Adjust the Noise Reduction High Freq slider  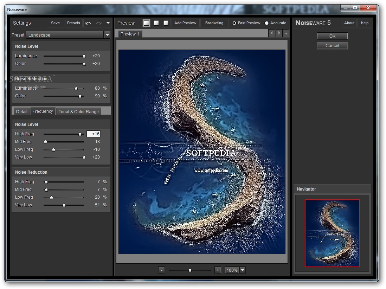coord(46,182)
